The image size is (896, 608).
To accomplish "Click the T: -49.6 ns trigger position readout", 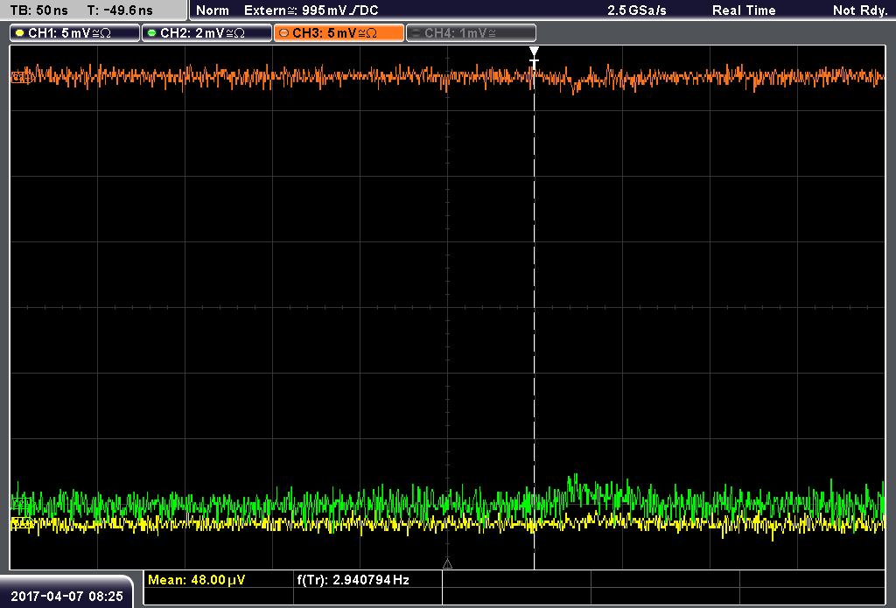I will pyautogui.click(x=120, y=10).
